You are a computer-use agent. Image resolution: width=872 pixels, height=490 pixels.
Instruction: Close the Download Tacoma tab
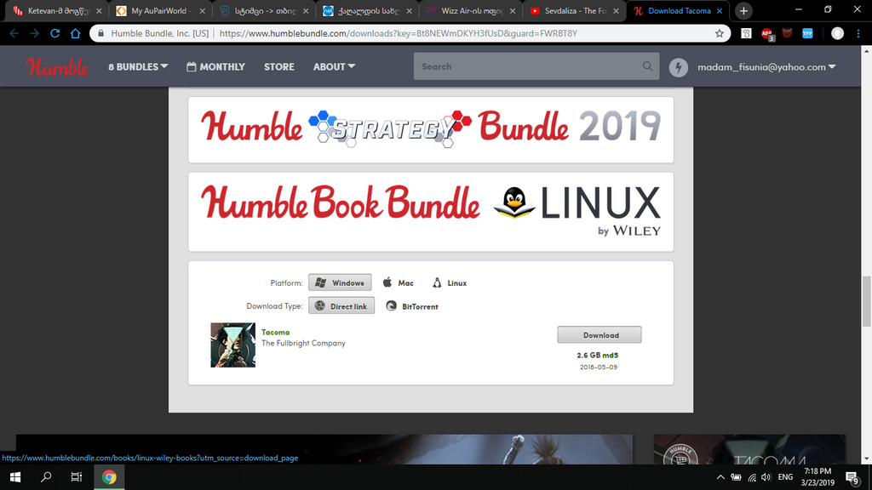pos(720,10)
